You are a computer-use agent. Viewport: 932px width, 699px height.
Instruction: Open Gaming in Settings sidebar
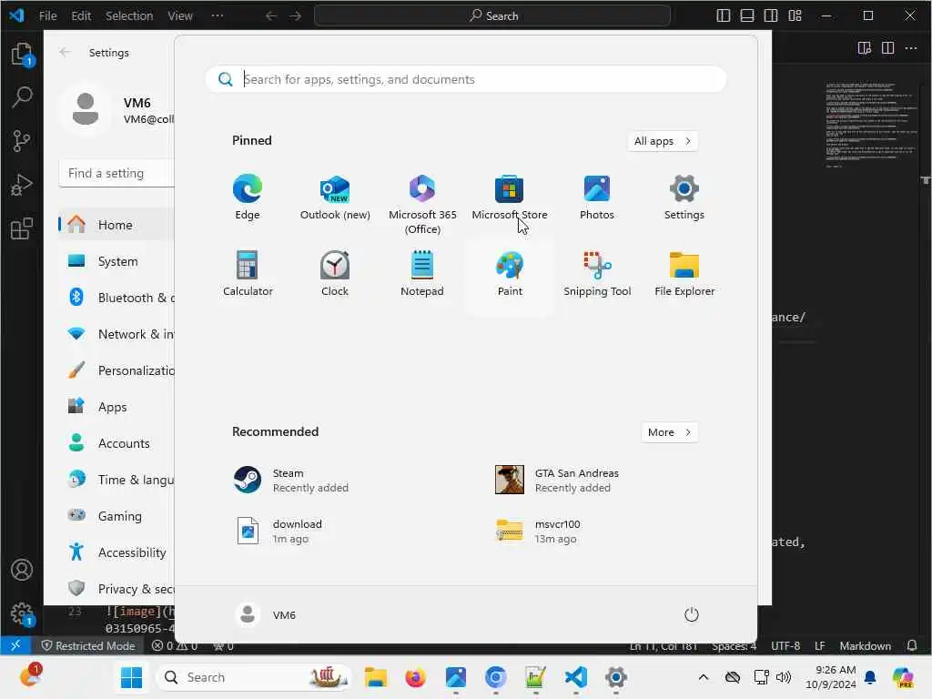[116, 516]
